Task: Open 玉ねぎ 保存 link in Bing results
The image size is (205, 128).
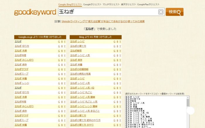Action: (x=76, y=60)
